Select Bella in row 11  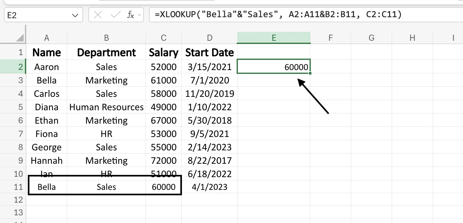pyautogui.click(x=47, y=187)
